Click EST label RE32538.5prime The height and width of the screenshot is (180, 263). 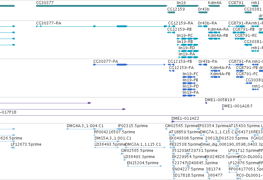pos(185,144)
